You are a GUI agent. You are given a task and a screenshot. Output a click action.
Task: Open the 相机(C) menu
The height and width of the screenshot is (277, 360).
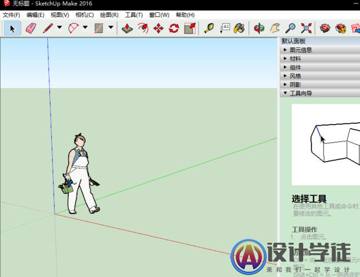[x=85, y=15]
